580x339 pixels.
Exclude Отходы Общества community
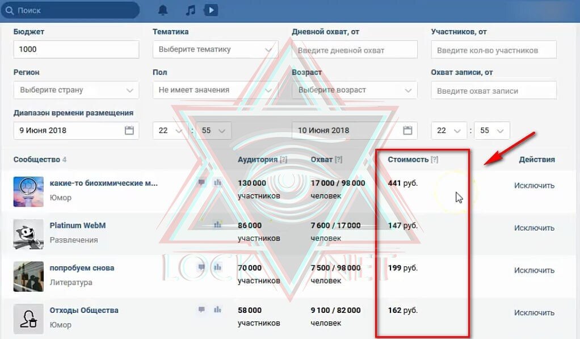tap(534, 313)
